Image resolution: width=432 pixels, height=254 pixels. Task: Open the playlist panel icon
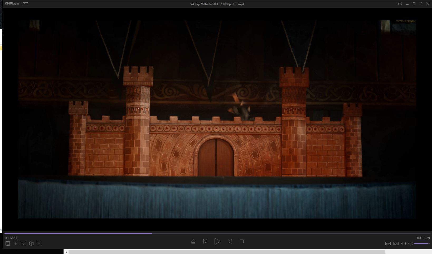pos(8,243)
